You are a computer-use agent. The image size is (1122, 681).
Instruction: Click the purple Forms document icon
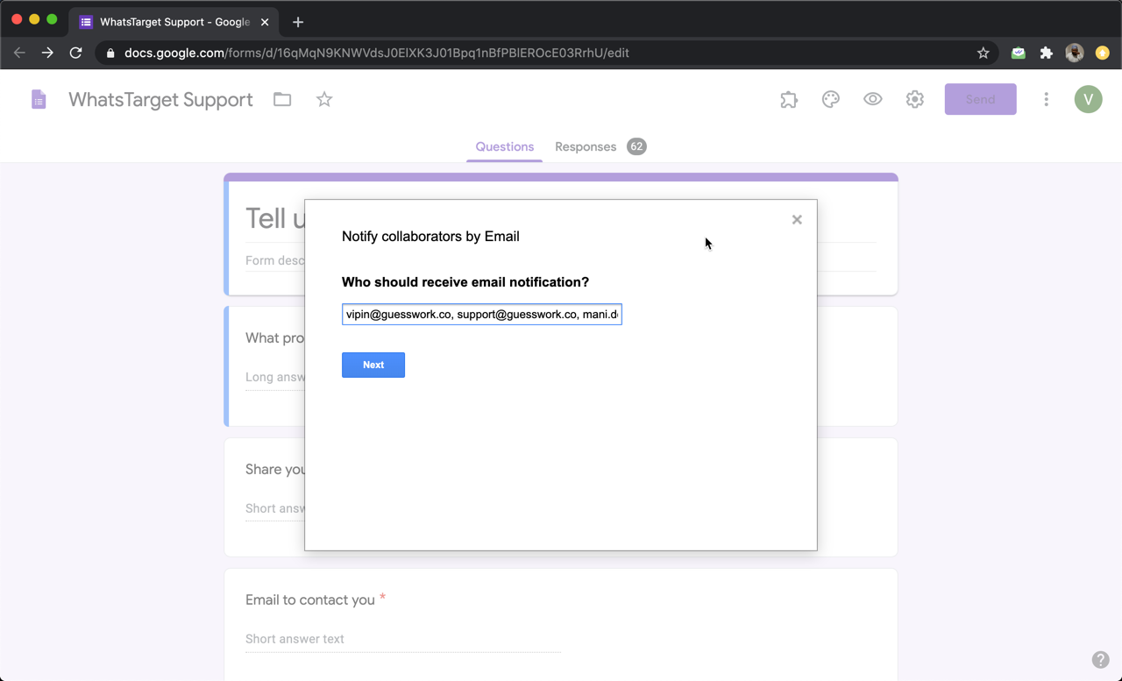point(39,99)
